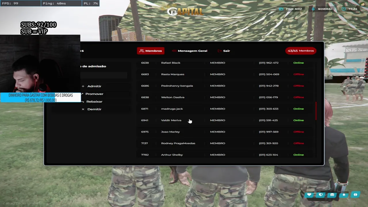Click phone number (011) 591-425
The image size is (368, 207).
[x=268, y=120]
